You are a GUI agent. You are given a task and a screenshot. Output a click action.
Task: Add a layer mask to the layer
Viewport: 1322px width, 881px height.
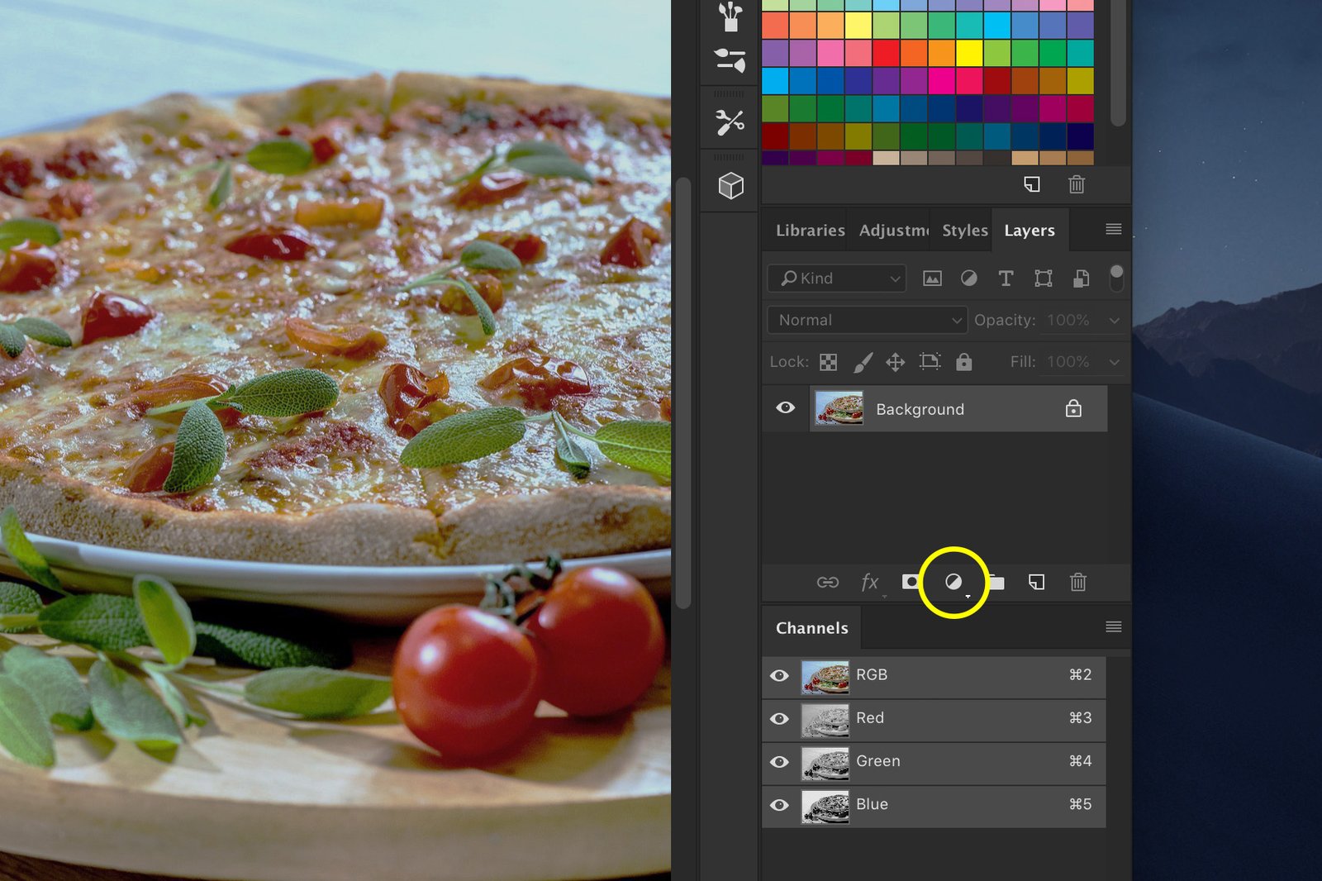(911, 583)
